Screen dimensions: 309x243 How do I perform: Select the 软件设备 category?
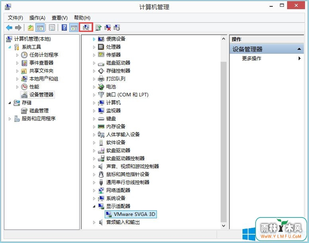click(x=116, y=143)
